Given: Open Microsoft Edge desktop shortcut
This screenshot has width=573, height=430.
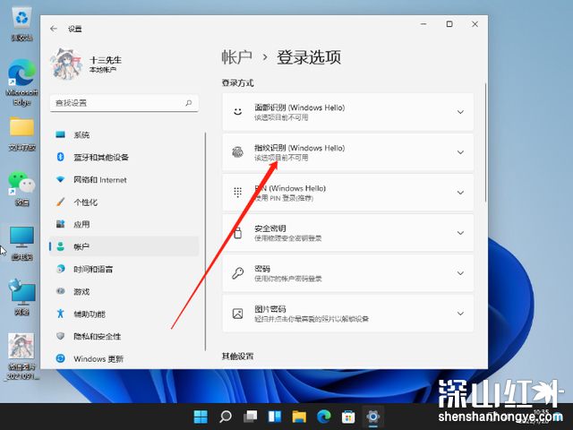Looking at the screenshot, I should 21,82.
